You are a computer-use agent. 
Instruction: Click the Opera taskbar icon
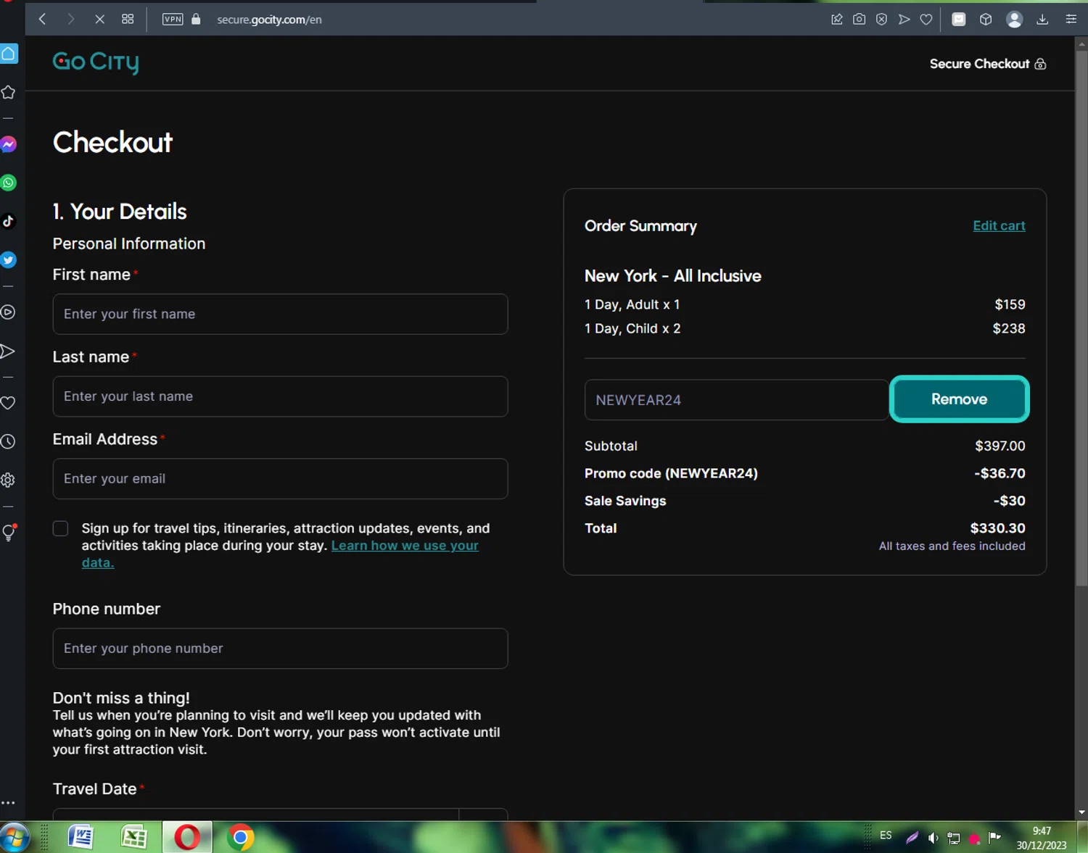tap(187, 837)
